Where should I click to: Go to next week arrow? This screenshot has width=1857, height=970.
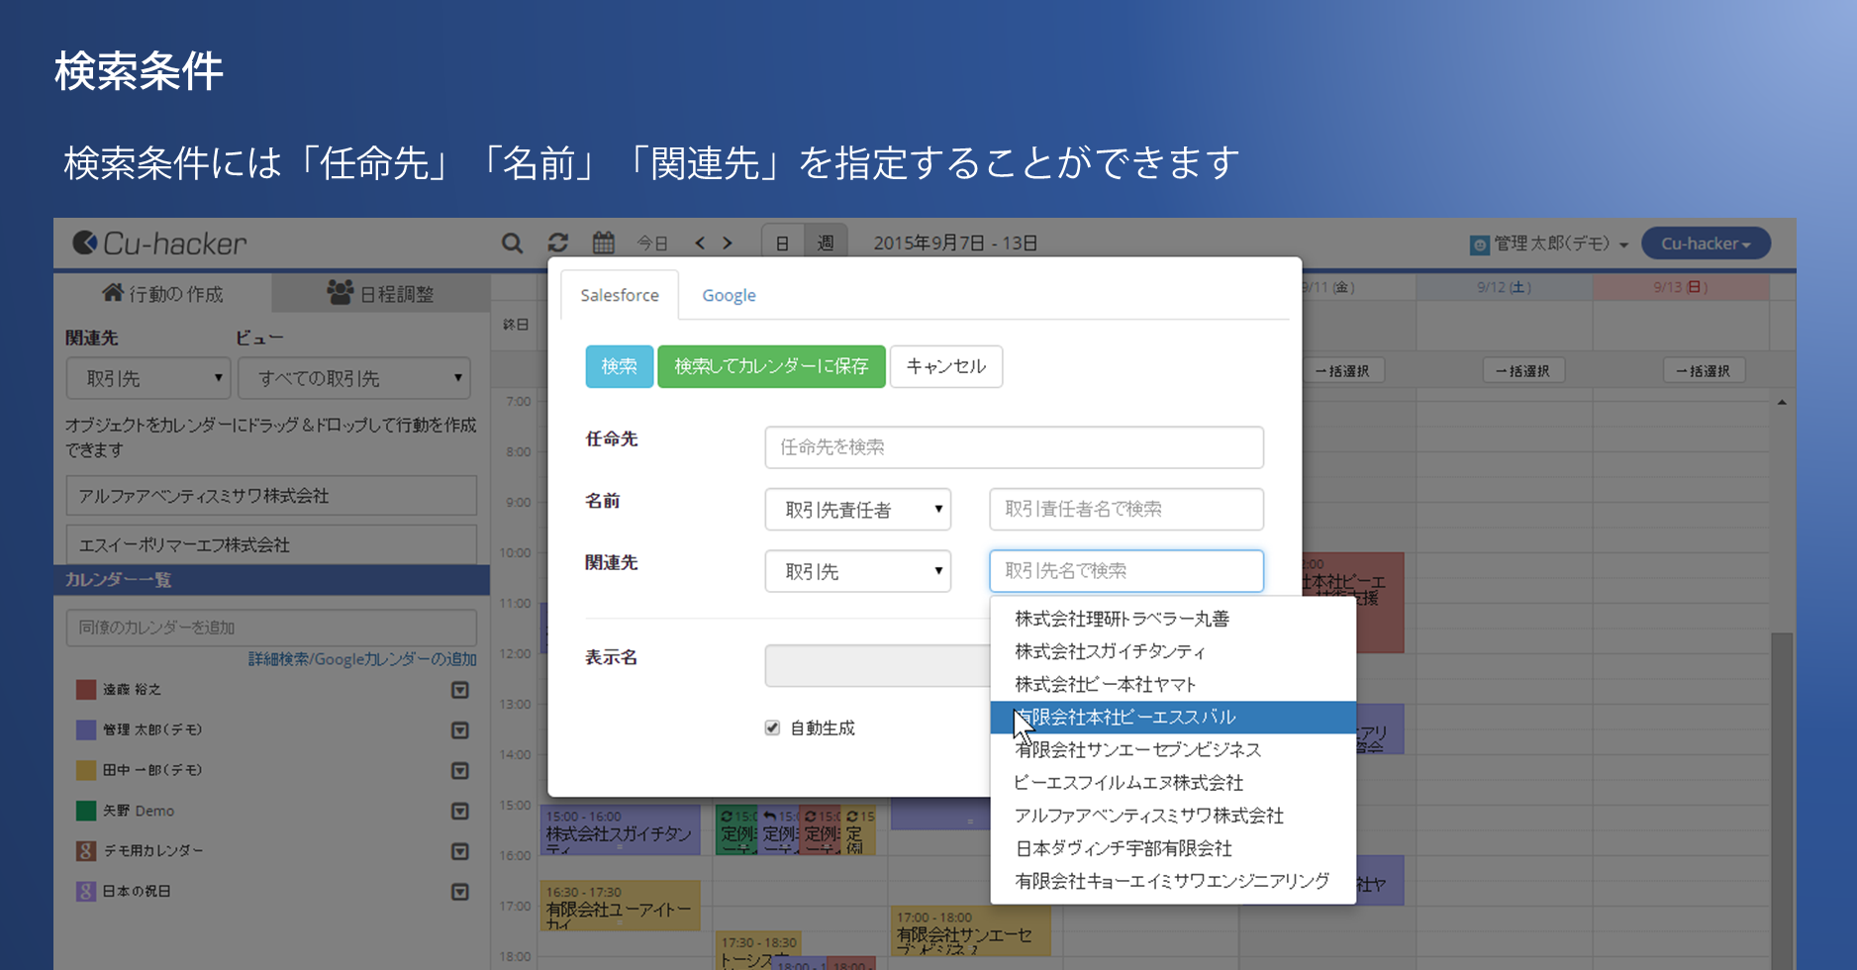[728, 242]
